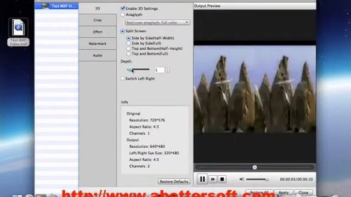Click the video frame in Output Preview

(254, 89)
